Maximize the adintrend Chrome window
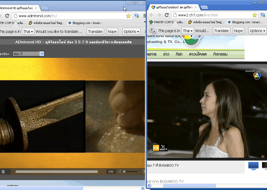The height and width of the screenshot is (190, 267). click(135, 3)
